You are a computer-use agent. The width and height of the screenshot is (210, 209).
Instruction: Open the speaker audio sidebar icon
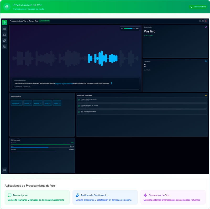pyautogui.click(x=4, y=29)
